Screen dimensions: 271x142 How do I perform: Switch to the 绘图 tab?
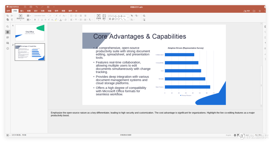click(x=29, y=11)
